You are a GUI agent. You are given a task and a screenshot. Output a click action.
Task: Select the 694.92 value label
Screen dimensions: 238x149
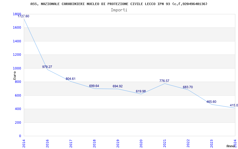118,86
